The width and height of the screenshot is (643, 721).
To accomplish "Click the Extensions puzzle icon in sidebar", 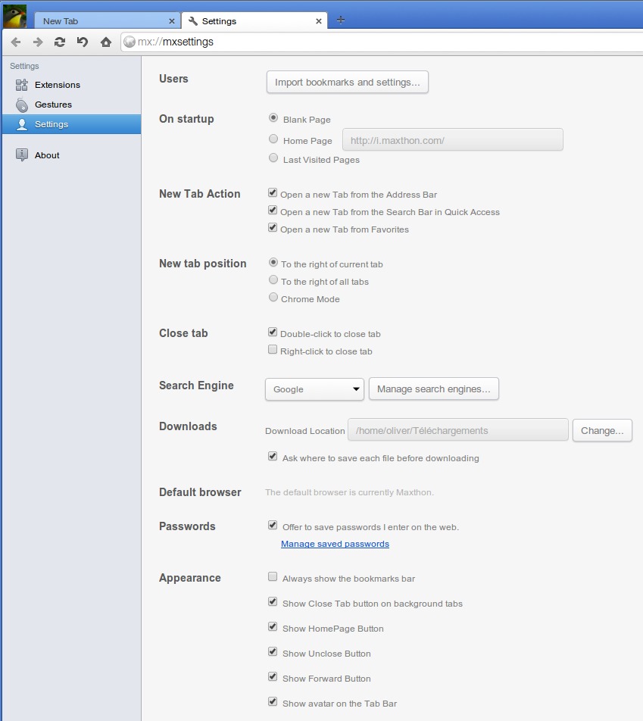I will (22, 85).
